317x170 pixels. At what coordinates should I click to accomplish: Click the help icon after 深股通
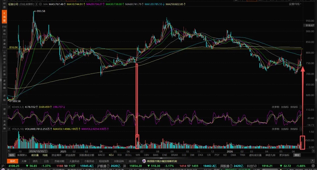(231, 166)
